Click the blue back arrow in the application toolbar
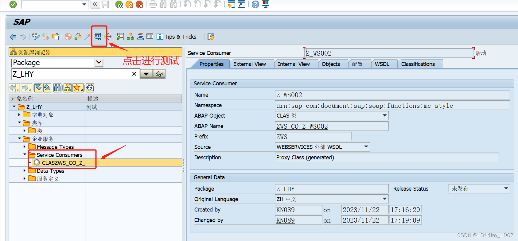518x241 pixels. (x=13, y=37)
